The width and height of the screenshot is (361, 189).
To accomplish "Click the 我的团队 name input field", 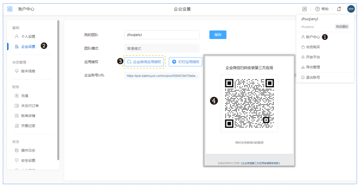I will (x=162, y=35).
